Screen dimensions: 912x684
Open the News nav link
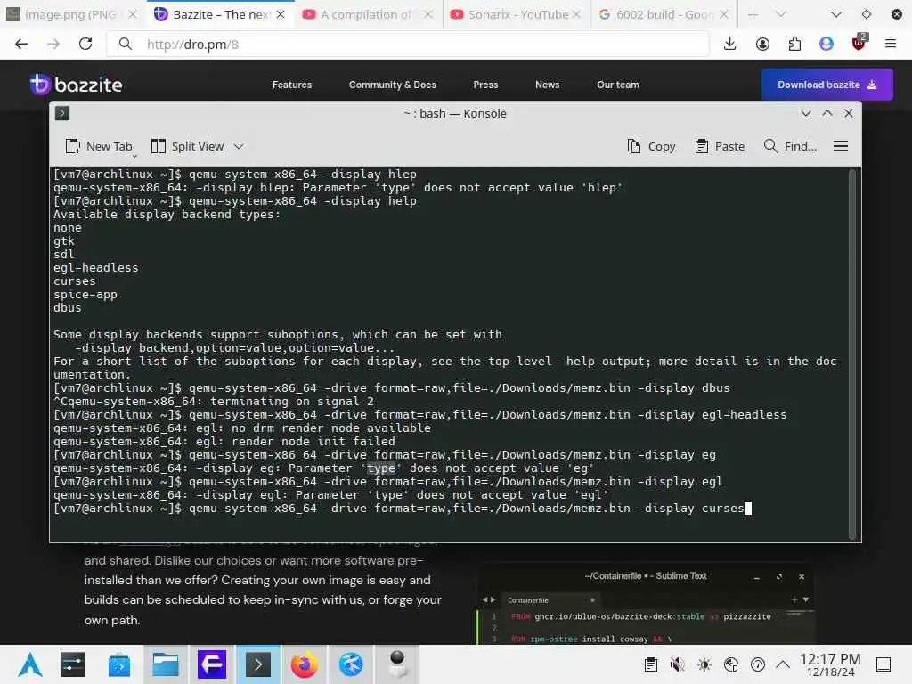(548, 85)
